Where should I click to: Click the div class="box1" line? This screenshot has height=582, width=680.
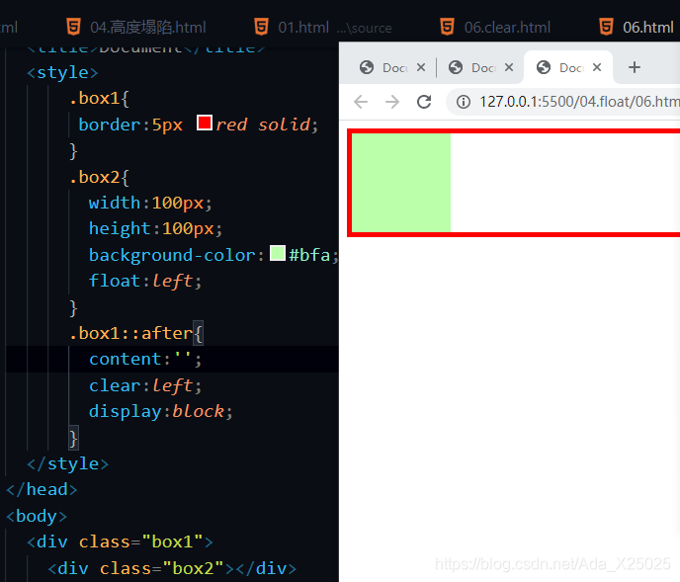[121, 542]
